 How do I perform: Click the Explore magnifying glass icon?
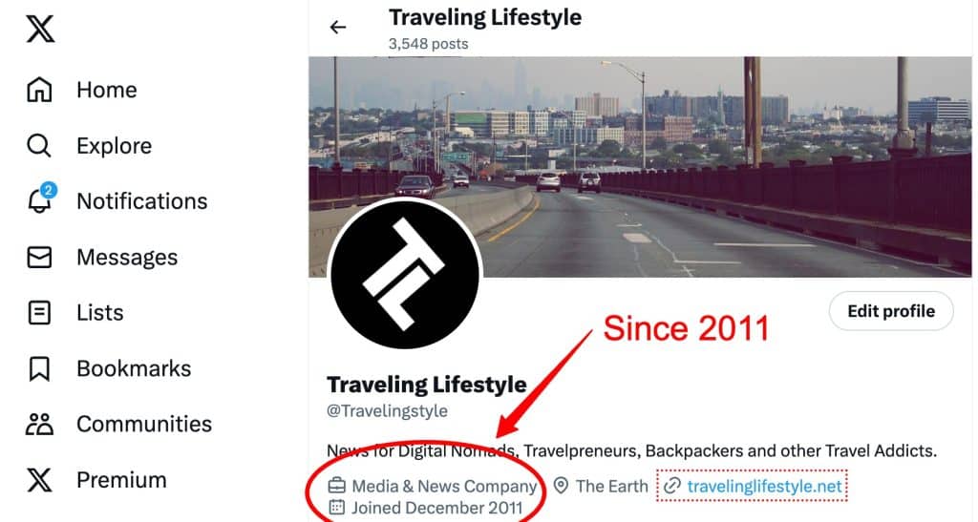(x=39, y=146)
